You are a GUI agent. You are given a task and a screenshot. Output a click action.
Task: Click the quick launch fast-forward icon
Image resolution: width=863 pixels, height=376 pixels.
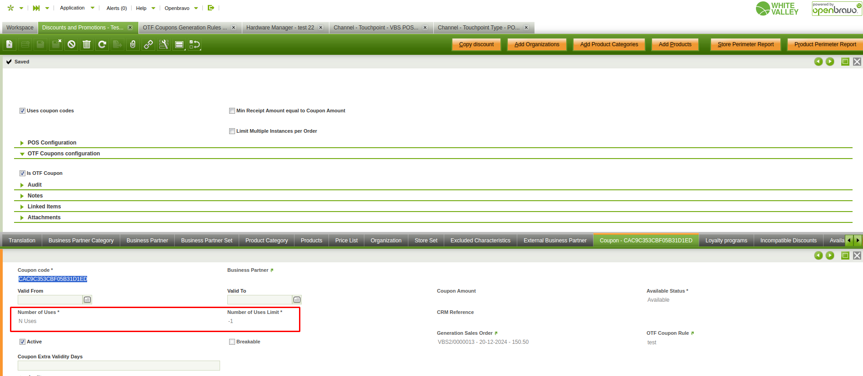tap(36, 8)
